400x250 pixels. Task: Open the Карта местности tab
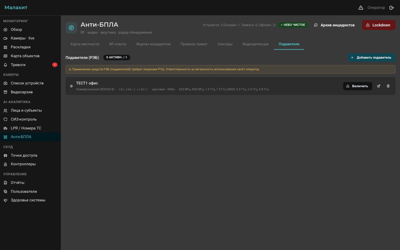85,44
